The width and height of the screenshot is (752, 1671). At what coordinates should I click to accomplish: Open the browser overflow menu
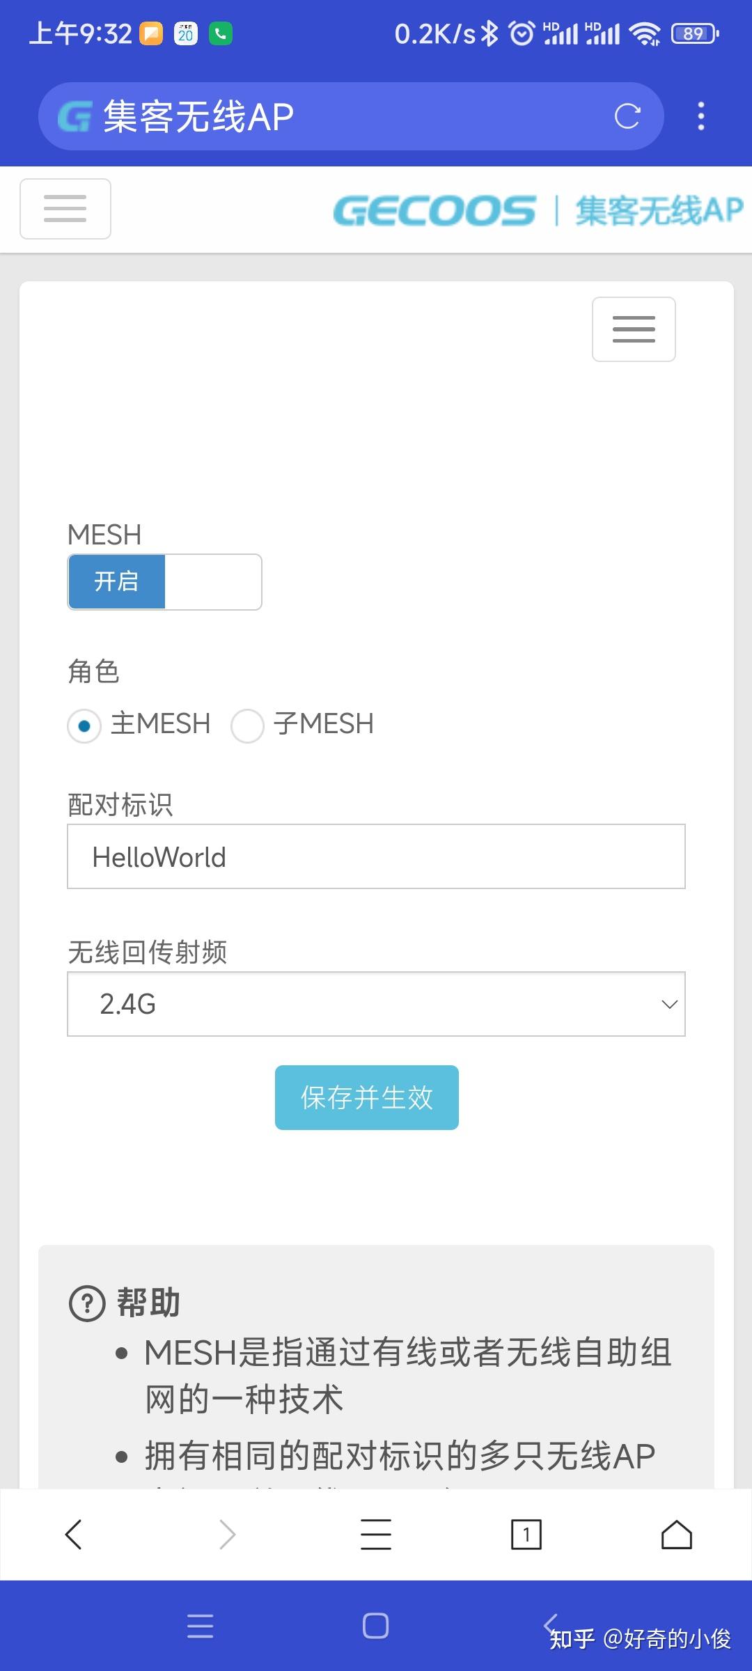(x=700, y=116)
